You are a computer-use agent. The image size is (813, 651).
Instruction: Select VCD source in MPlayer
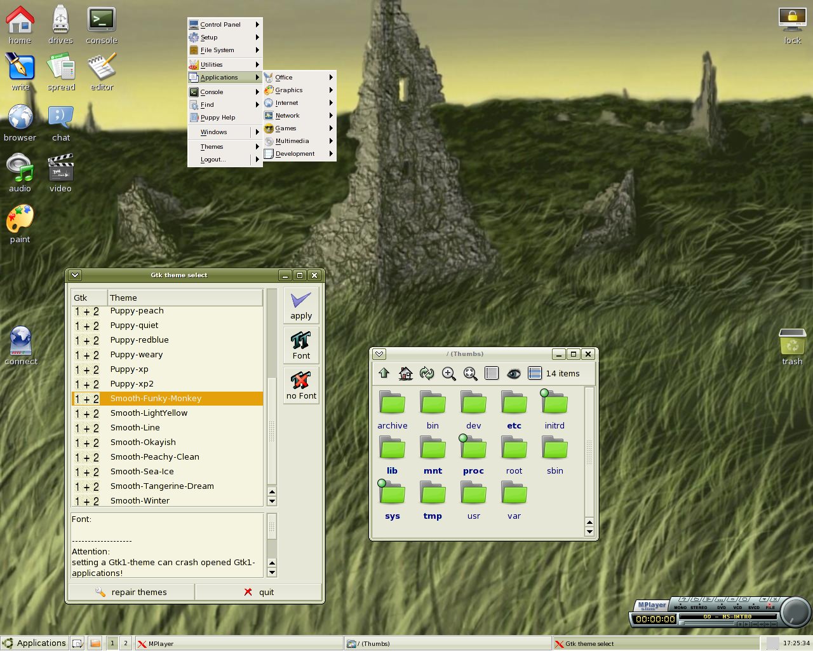[737, 607]
